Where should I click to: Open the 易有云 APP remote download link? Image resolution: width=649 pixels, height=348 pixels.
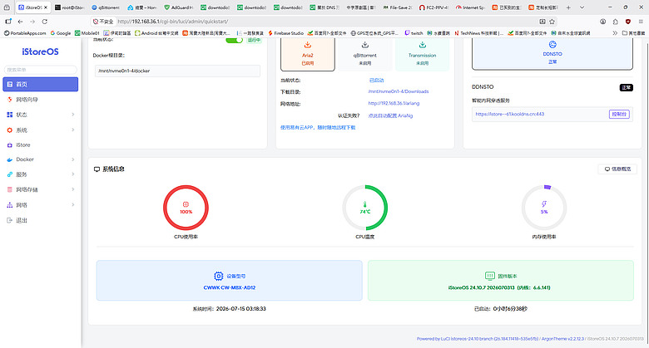(318, 128)
